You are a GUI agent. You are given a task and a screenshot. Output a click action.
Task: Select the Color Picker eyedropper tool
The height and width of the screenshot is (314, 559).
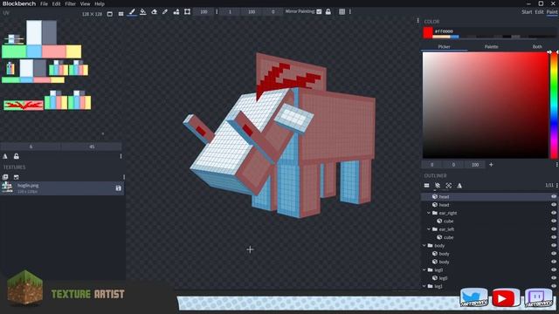[x=165, y=11]
